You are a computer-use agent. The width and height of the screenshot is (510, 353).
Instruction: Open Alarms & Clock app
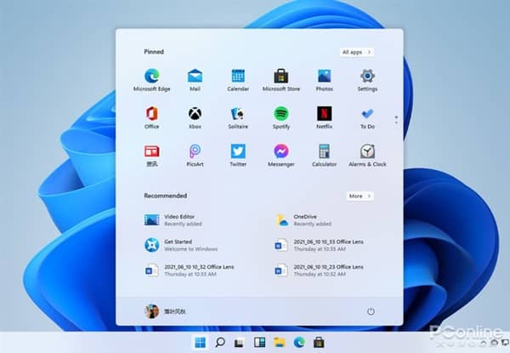pyautogui.click(x=367, y=151)
